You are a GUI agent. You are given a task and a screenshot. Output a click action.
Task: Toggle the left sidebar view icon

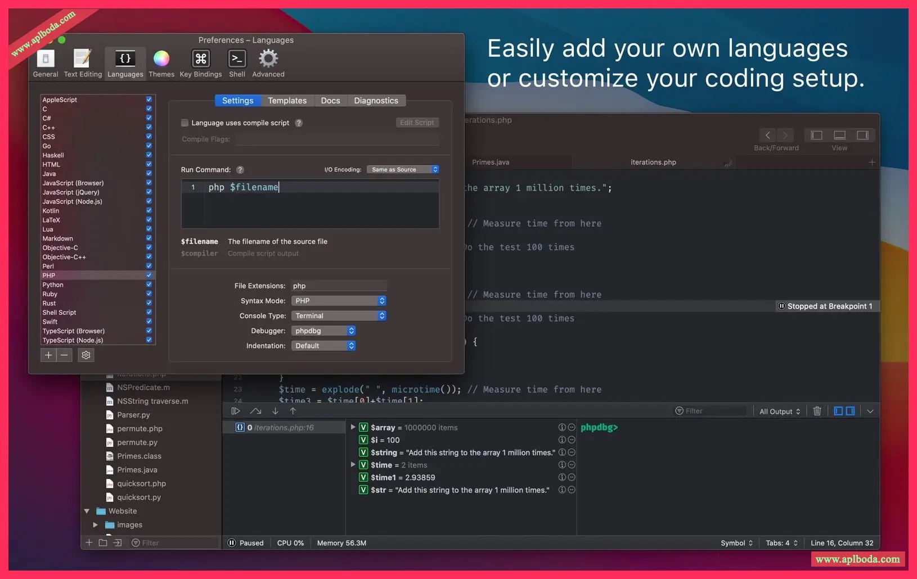tap(816, 135)
